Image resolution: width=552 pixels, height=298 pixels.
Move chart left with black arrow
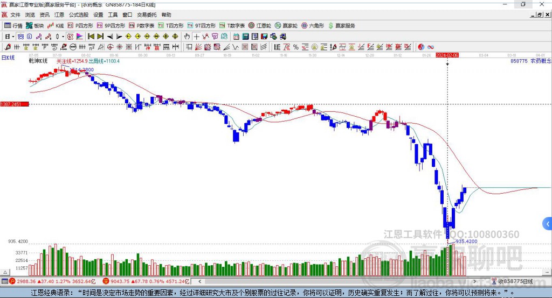point(110,37)
